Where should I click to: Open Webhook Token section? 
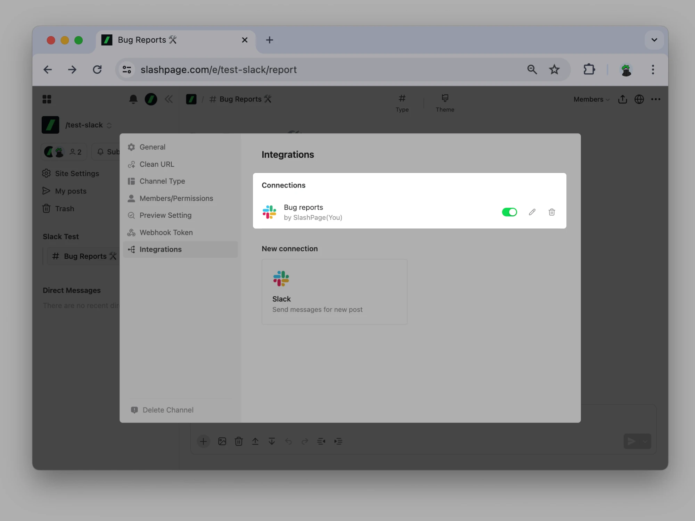pyautogui.click(x=180, y=232)
